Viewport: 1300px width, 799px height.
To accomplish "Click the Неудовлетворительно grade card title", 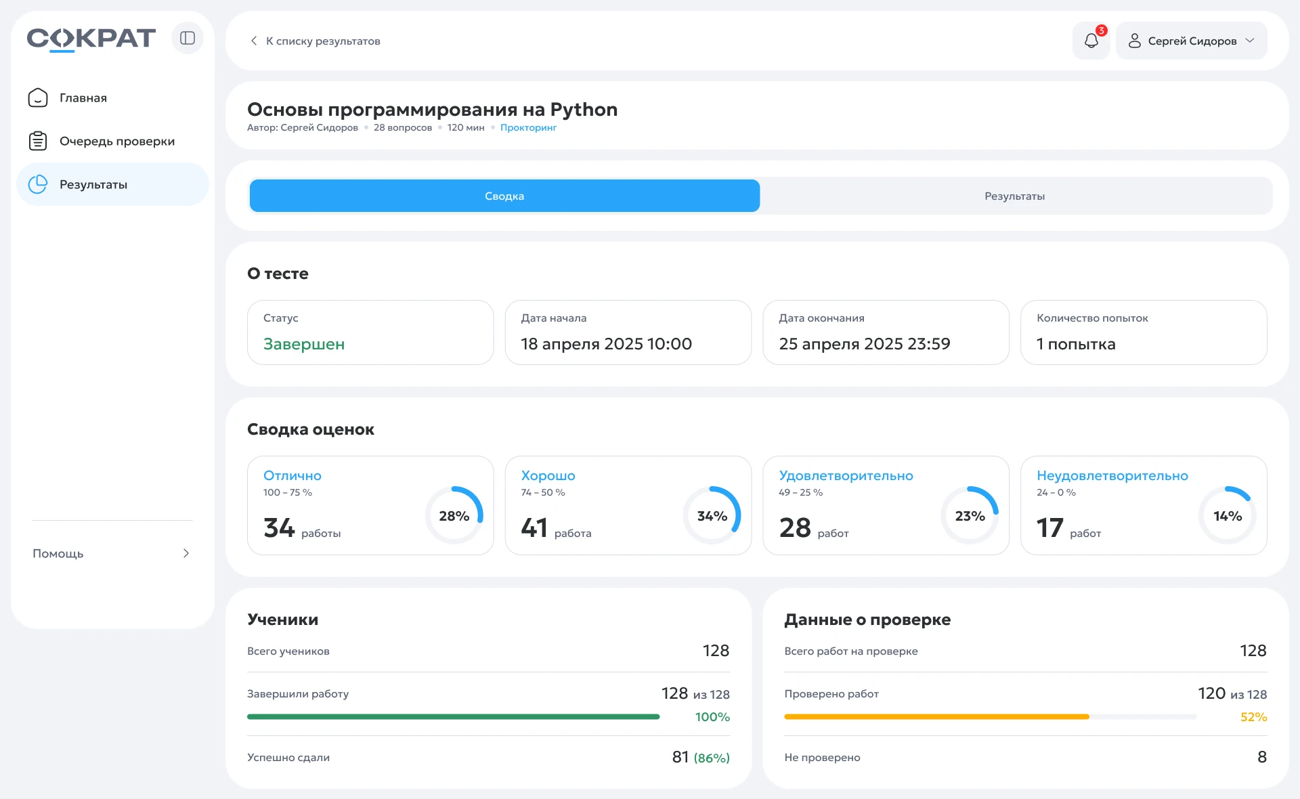I will click(1112, 475).
